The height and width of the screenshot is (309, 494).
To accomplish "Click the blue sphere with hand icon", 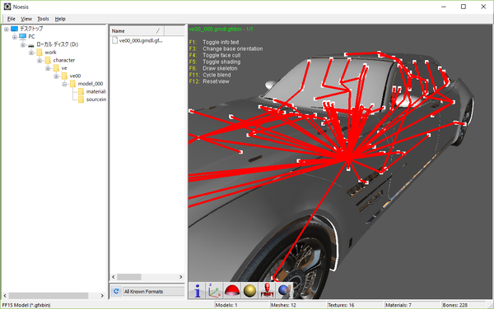I will pos(285,290).
